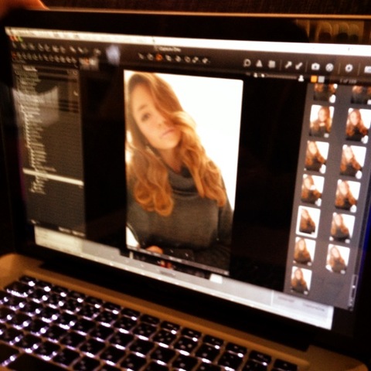This screenshot has height=371, width=371.
Task: Choose the grey color tag swatch
Action: point(322,80)
